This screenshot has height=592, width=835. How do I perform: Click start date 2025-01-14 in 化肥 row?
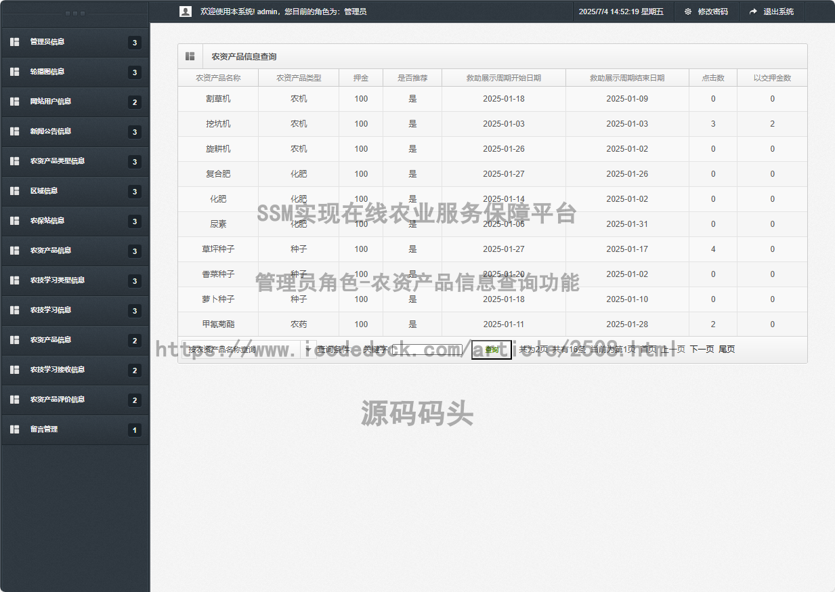(504, 199)
